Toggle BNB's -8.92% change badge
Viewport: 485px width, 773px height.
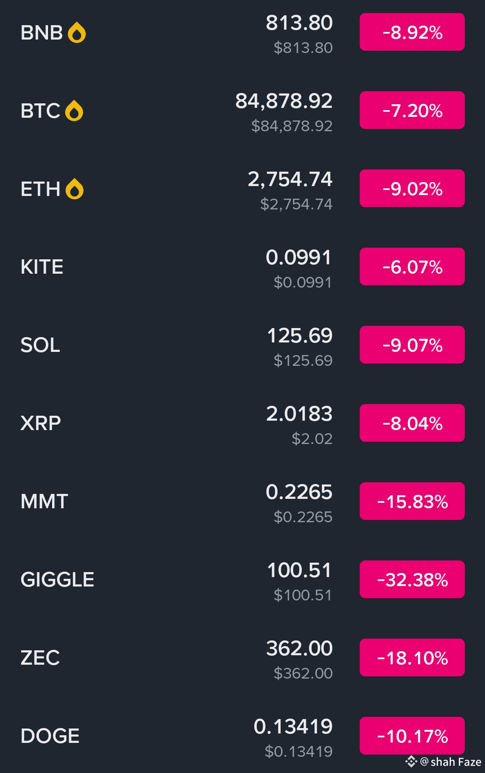[412, 32]
